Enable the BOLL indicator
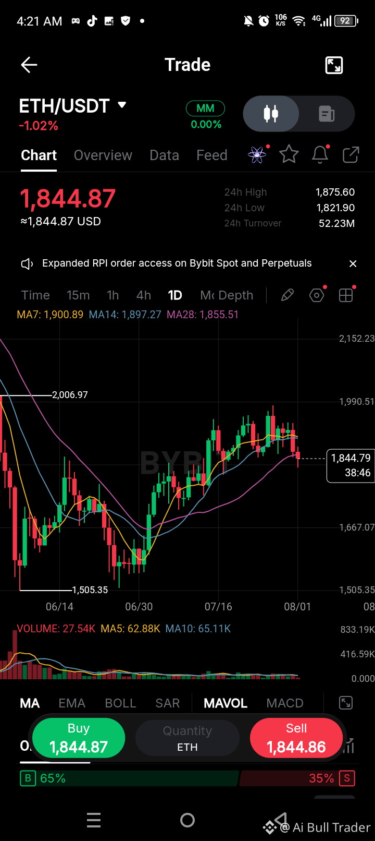Image resolution: width=375 pixels, height=841 pixels. click(x=120, y=703)
